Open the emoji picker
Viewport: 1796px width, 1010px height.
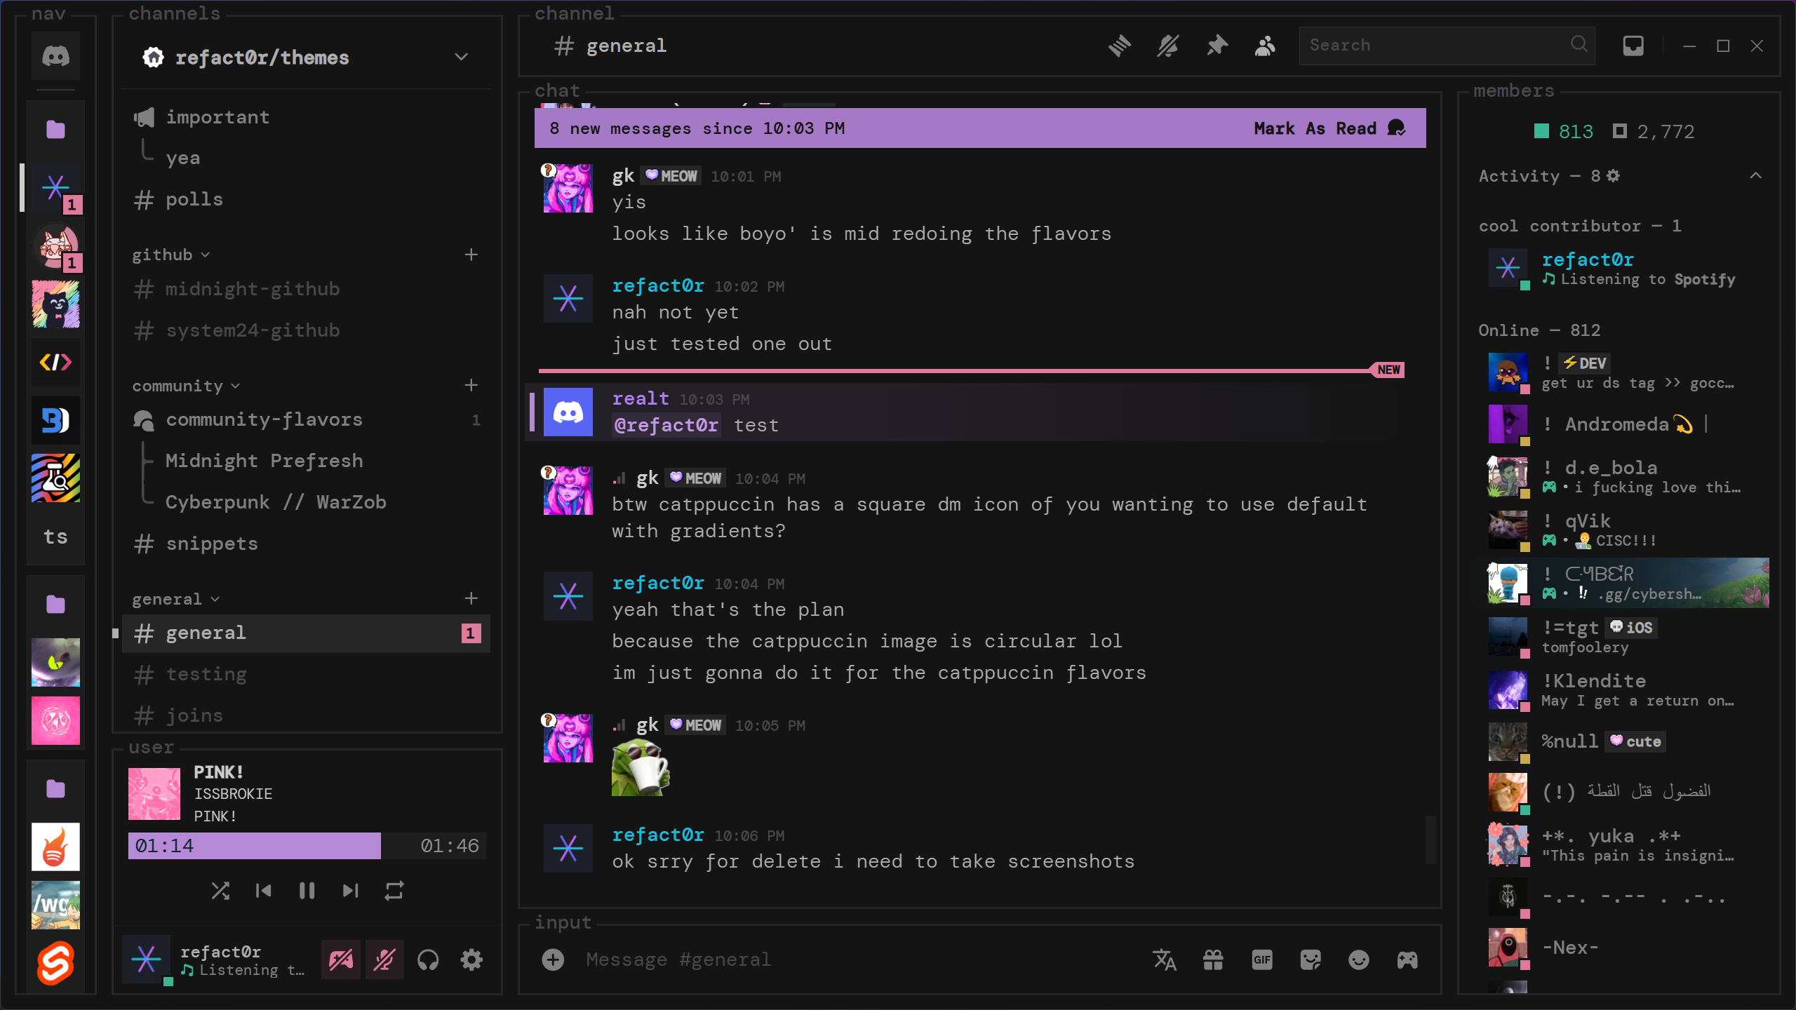coord(1357,959)
